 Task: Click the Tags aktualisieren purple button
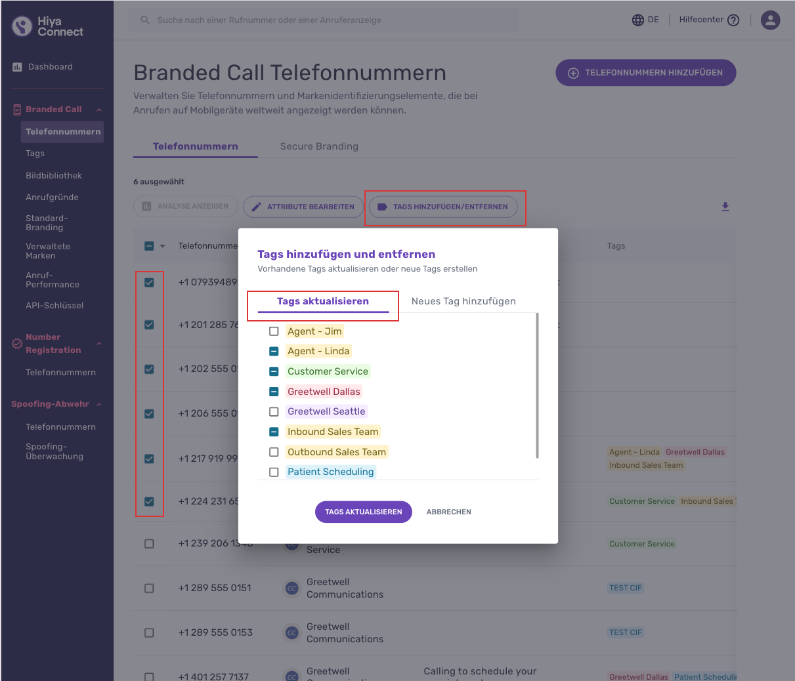pos(363,512)
